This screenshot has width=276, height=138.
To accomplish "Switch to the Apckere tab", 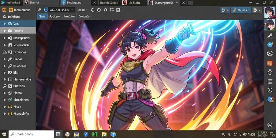I will [x=54, y=16].
